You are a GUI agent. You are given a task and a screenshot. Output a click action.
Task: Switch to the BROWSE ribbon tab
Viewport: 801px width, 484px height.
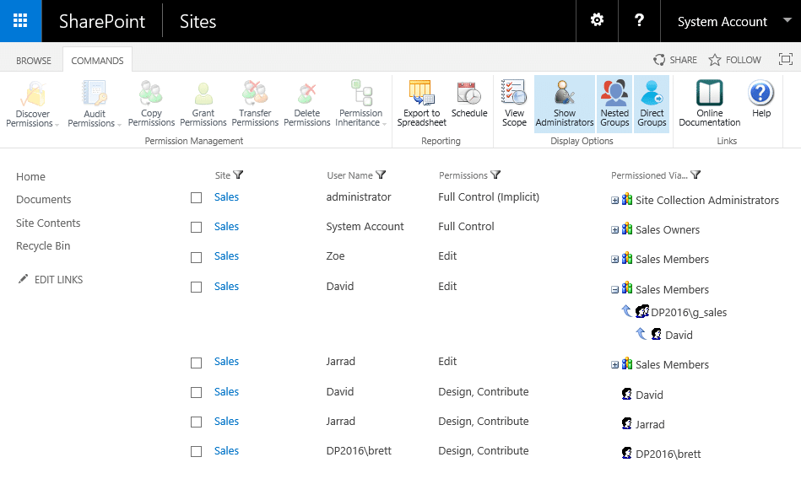[x=34, y=61]
